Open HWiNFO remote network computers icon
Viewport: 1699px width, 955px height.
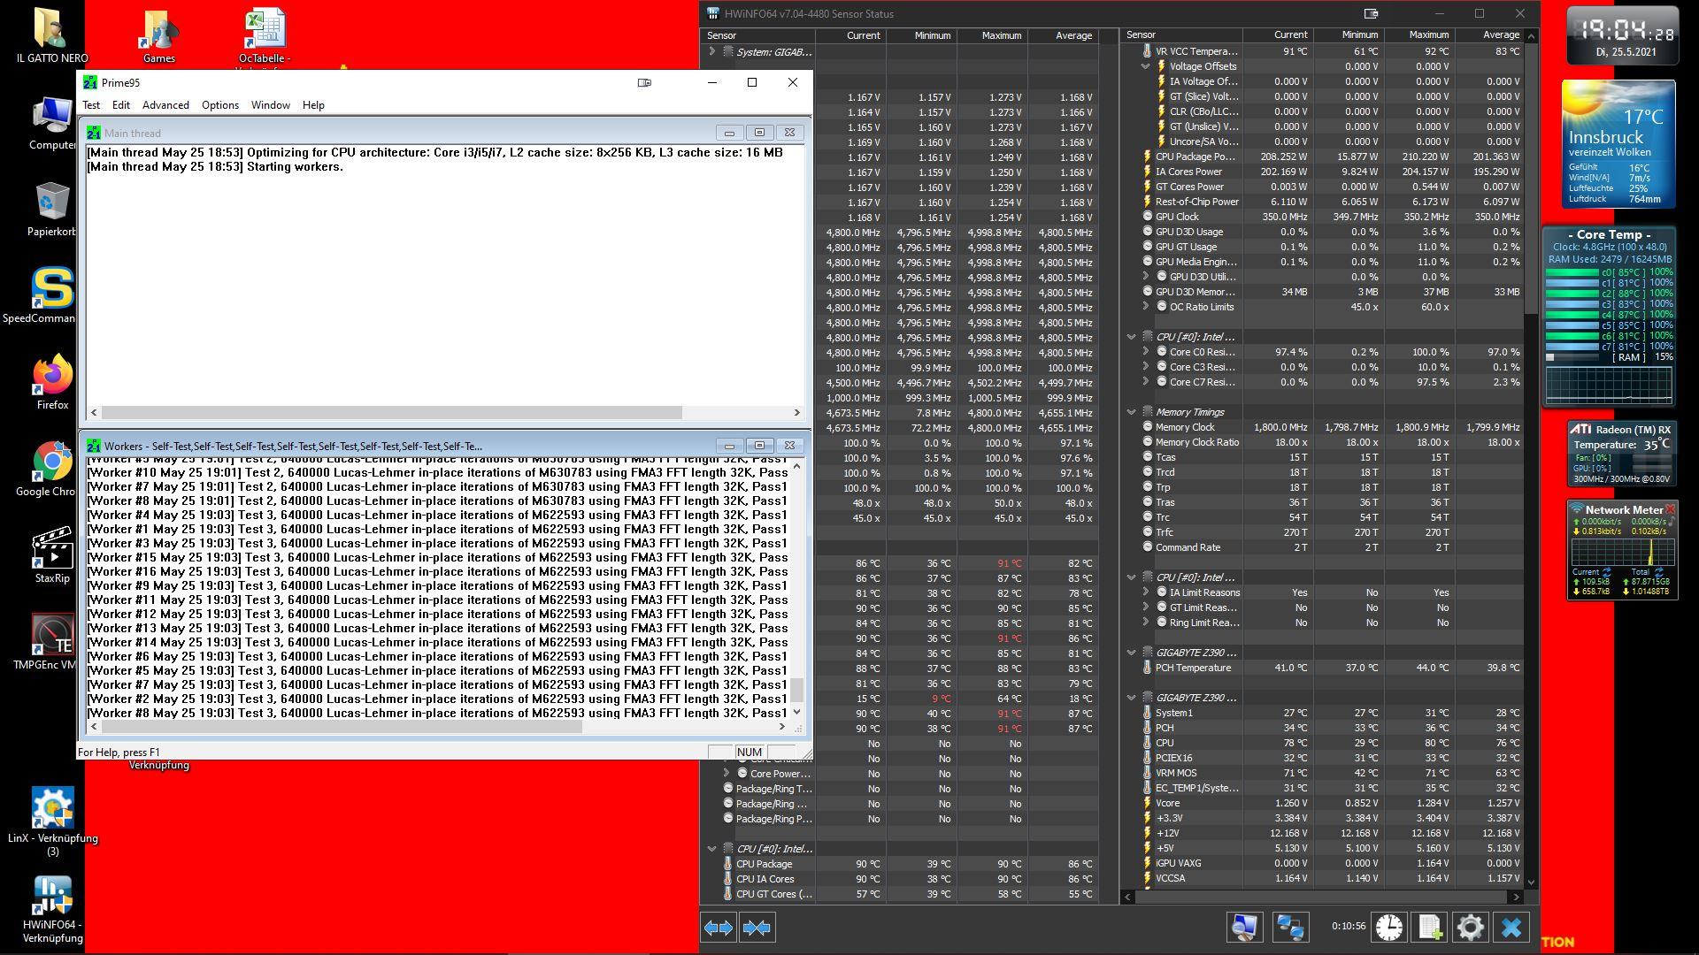pos(1290,927)
